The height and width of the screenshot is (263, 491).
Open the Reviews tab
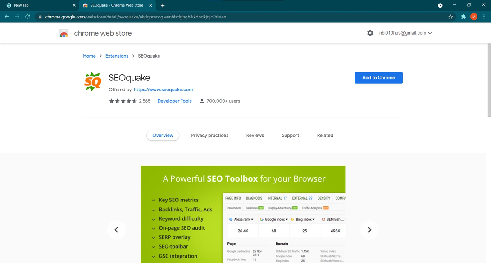point(255,135)
